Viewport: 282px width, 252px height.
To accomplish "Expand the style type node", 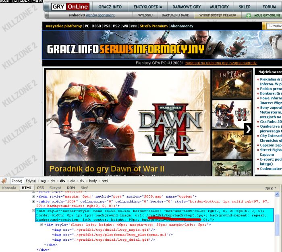I will tap(33, 192).
